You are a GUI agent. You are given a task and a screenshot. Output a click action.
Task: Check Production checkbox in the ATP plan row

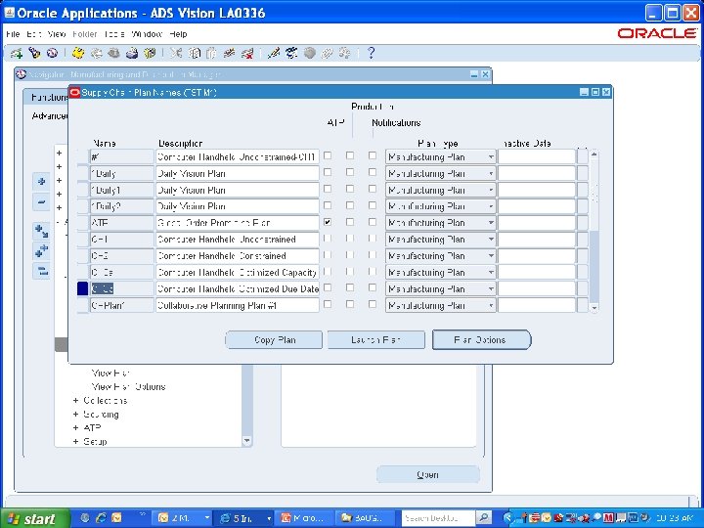(x=350, y=222)
